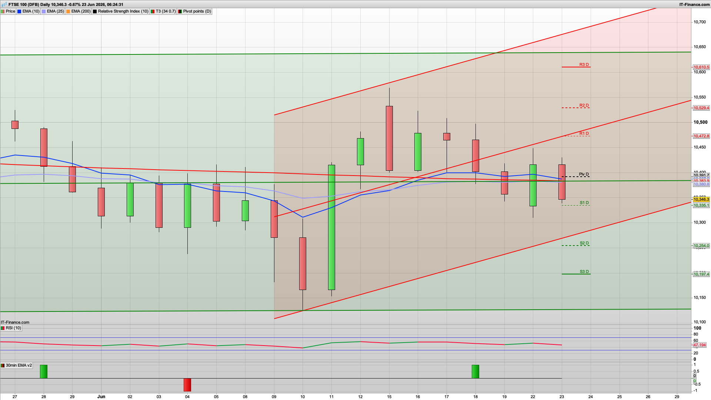Select Relative Strength Index (10) legend item
This screenshot has width=711, height=400.
(x=121, y=11)
